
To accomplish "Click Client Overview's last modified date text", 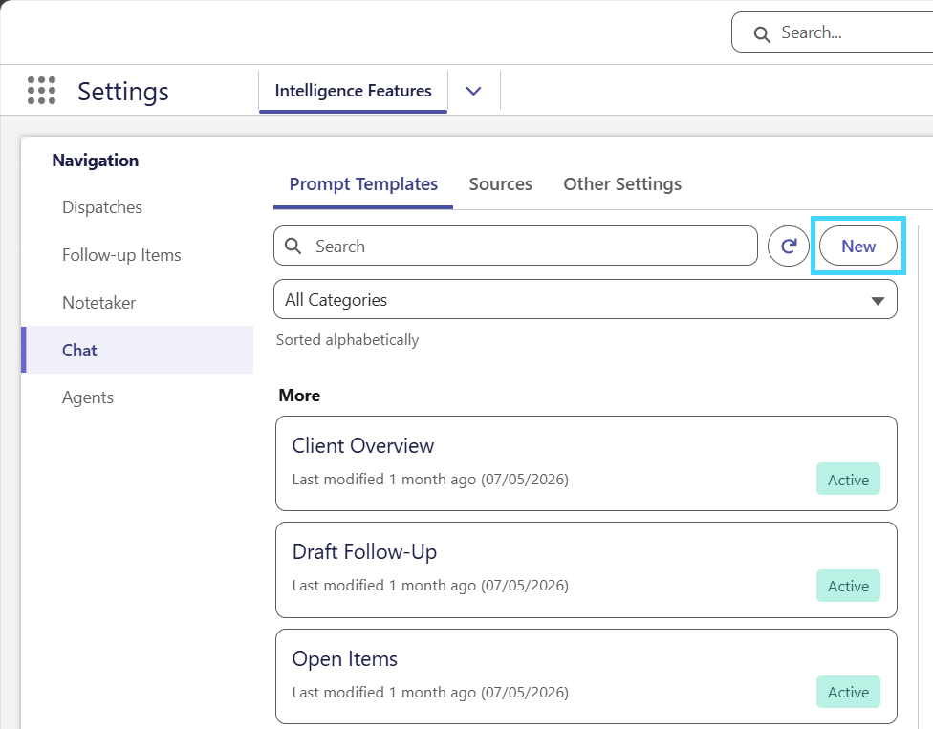I will (430, 480).
